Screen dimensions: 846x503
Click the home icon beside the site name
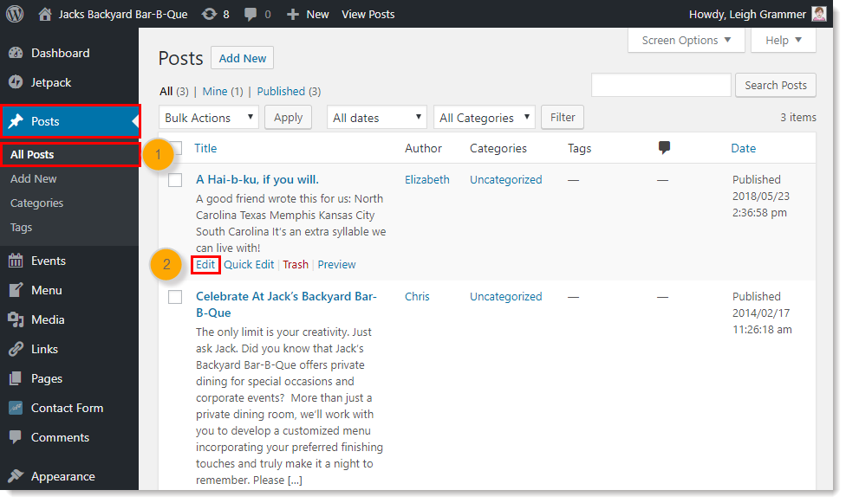tap(45, 14)
